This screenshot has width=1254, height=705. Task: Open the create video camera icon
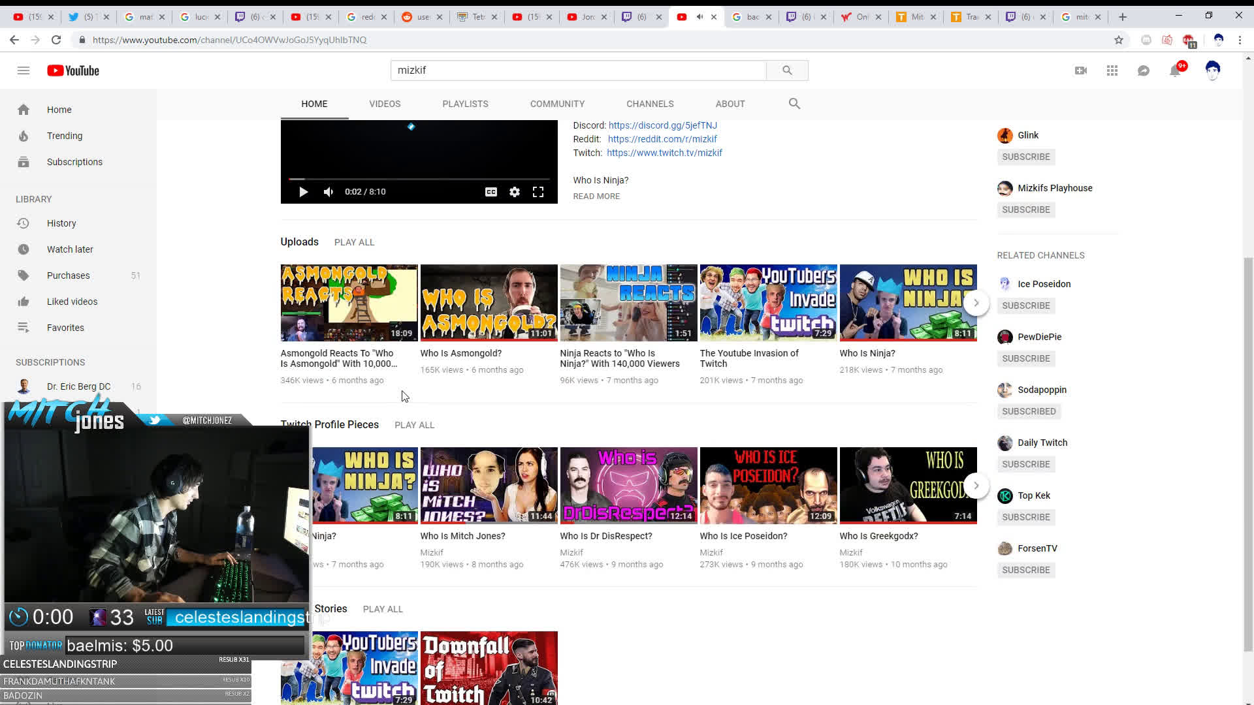click(x=1081, y=70)
